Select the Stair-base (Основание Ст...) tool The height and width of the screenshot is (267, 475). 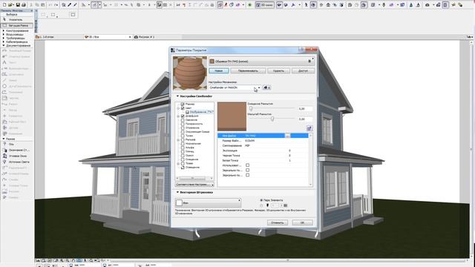click(16, 150)
